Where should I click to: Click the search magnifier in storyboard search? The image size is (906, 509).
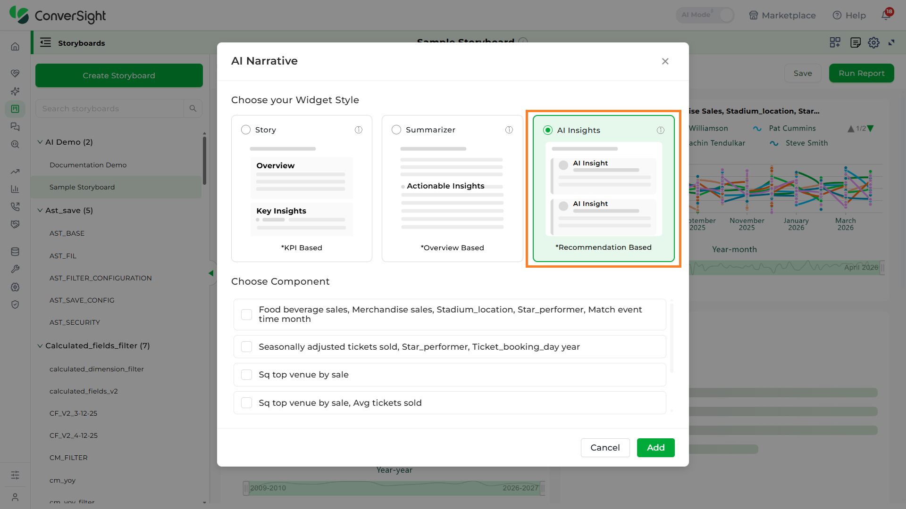click(193, 108)
